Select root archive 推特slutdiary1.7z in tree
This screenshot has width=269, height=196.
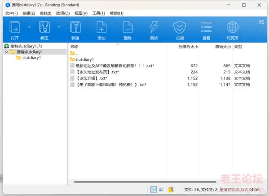tap(26, 46)
